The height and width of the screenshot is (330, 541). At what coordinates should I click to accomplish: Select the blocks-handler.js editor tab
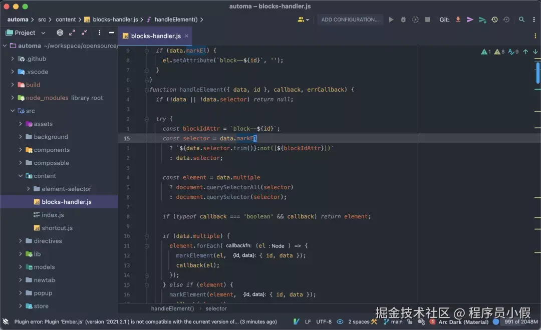pos(155,36)
